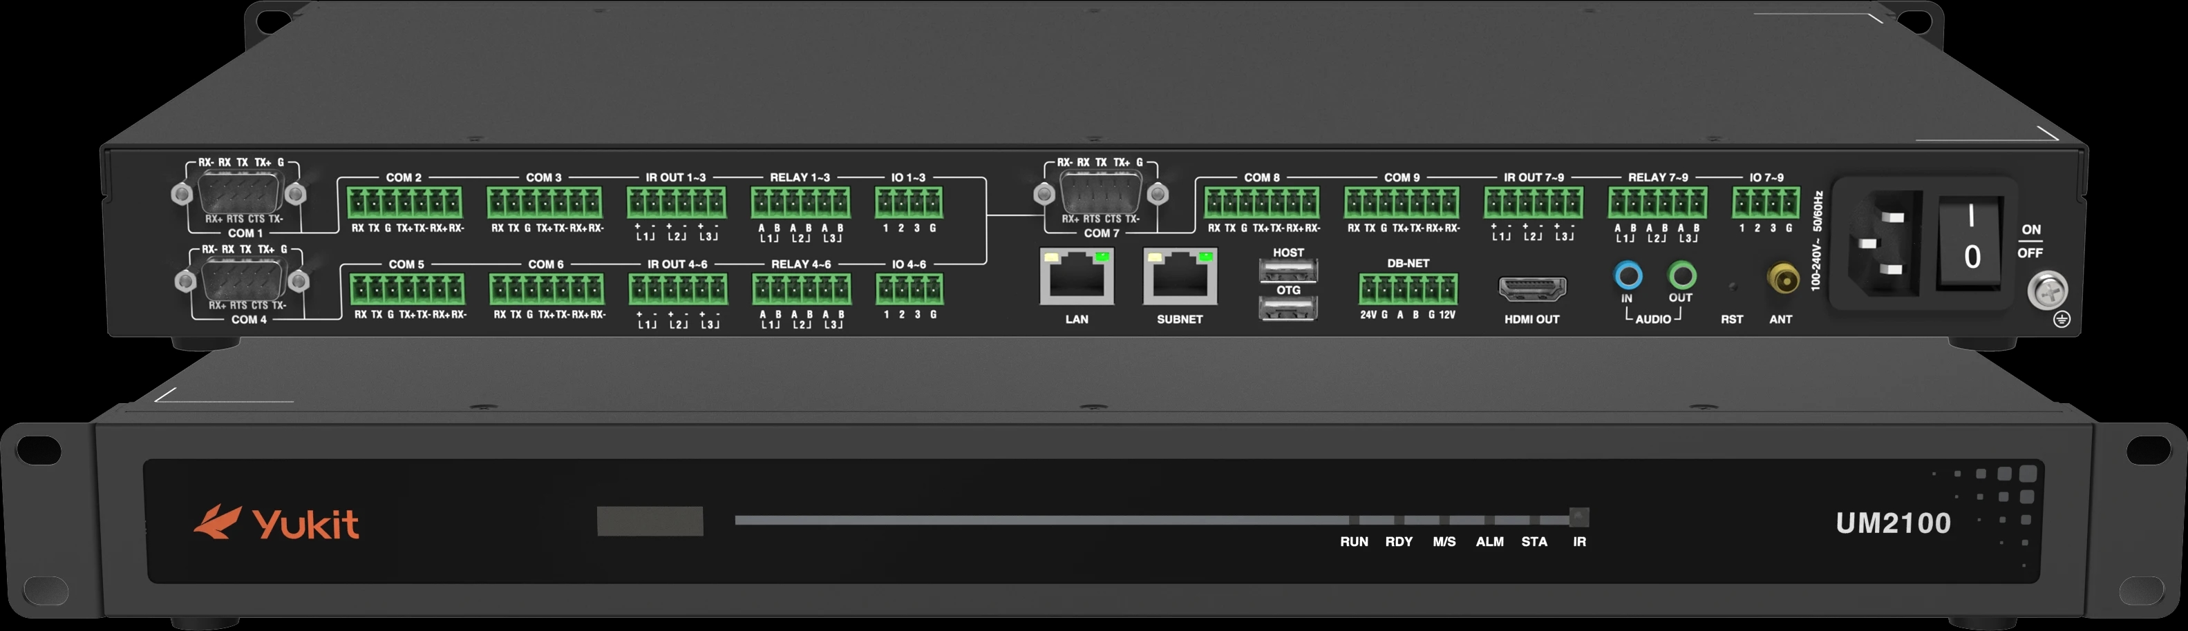Click the OFF label beside power switch

tap(2030, 253)
